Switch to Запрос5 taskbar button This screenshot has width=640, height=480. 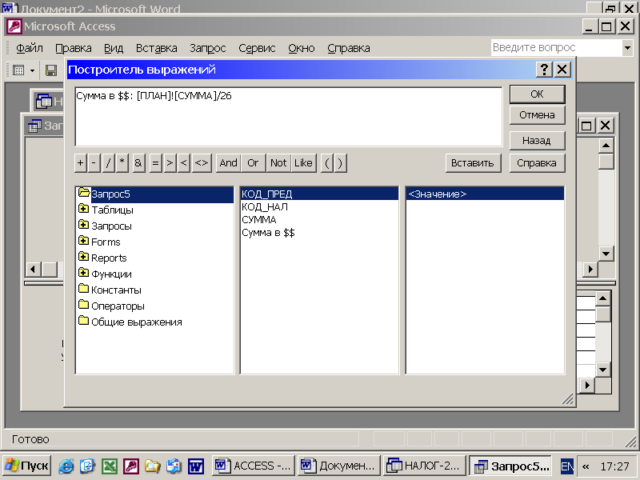point(510,466)
